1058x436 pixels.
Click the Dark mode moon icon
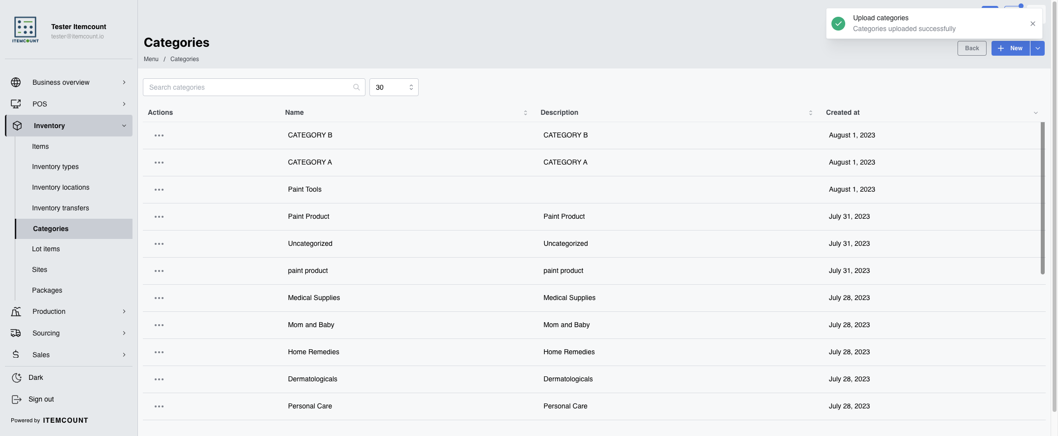click(x=17, y=377)
